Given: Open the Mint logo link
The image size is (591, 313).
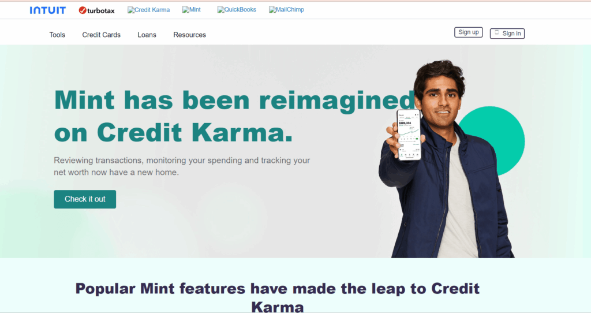Looking at the screenshot, I should 192,10.
